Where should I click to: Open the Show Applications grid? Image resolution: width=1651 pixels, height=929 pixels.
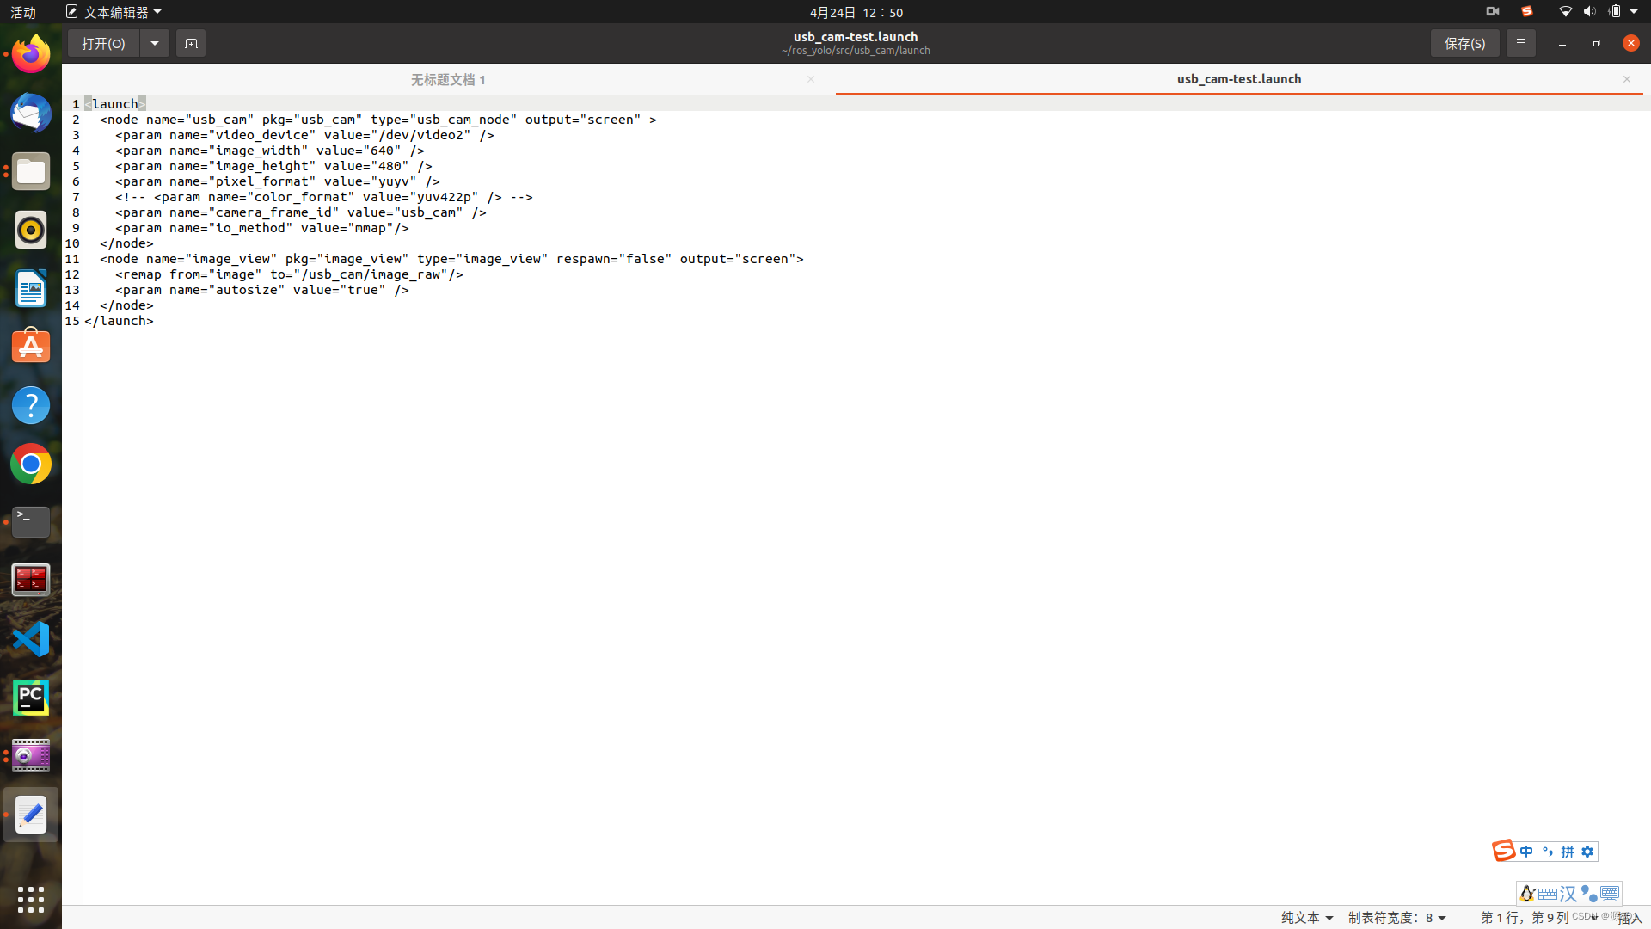pyautogui.click(x=30, y=900)
